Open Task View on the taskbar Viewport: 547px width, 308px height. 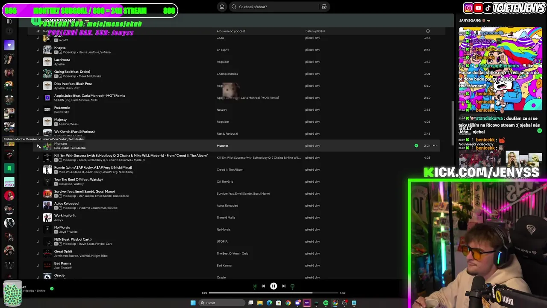point(251,303)
